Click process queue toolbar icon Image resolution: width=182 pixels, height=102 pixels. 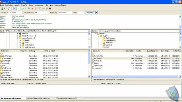26,8
